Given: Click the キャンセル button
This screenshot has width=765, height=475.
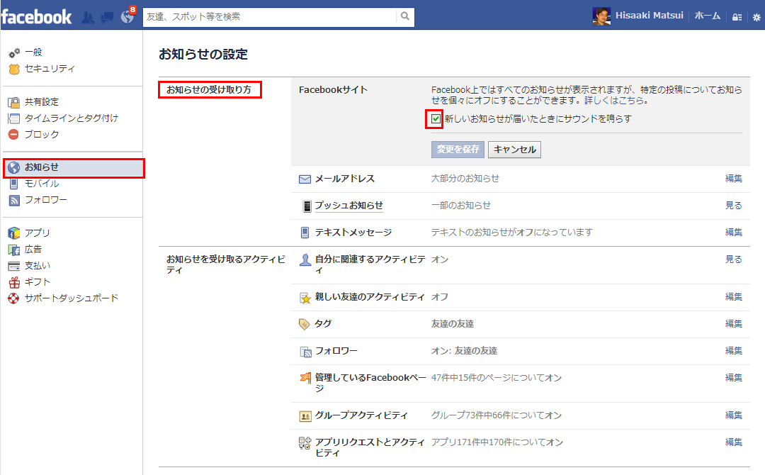Looking at the screenshot, I should pos(515,150).
